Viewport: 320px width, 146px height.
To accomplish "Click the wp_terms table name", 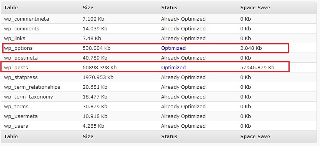I will point(16,107).
